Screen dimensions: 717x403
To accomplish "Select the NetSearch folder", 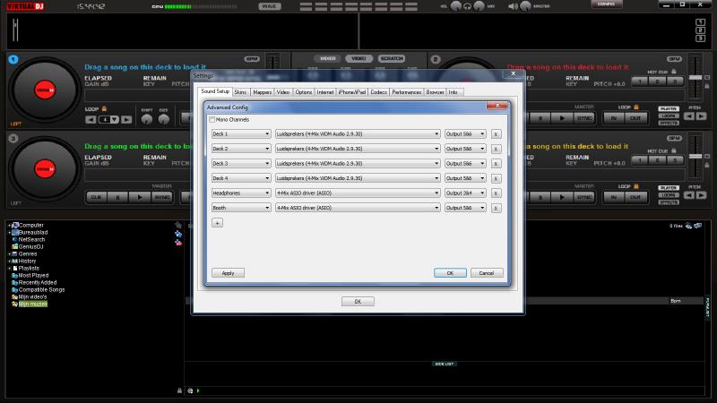I will 31,239.
